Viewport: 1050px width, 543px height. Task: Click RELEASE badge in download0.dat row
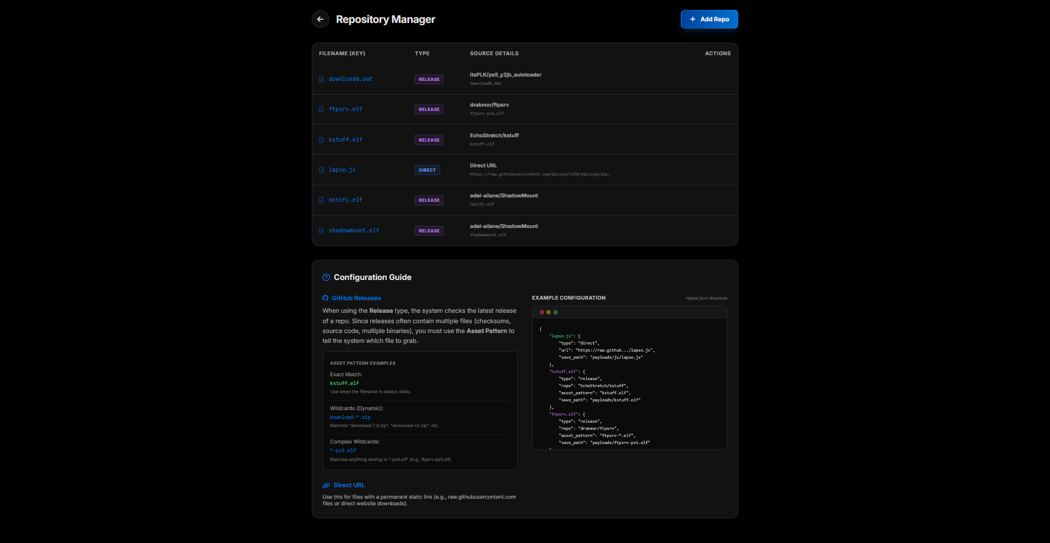click(429, 79)
